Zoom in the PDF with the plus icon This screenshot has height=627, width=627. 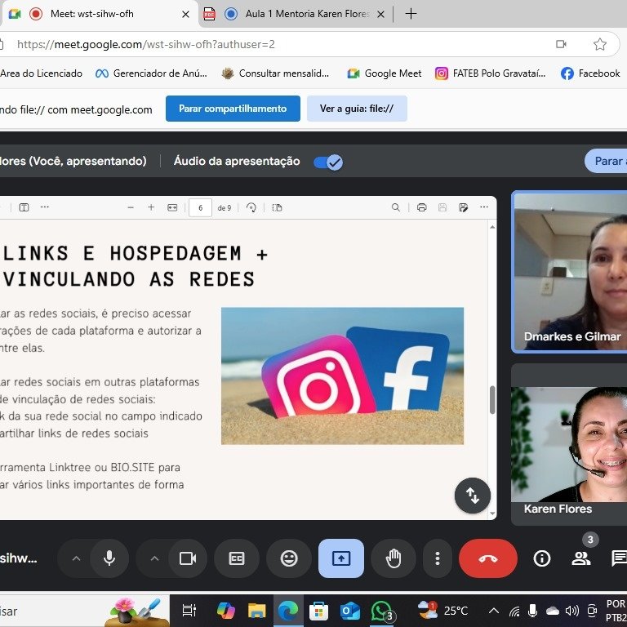pyautogui.click(x=151, y=207)
